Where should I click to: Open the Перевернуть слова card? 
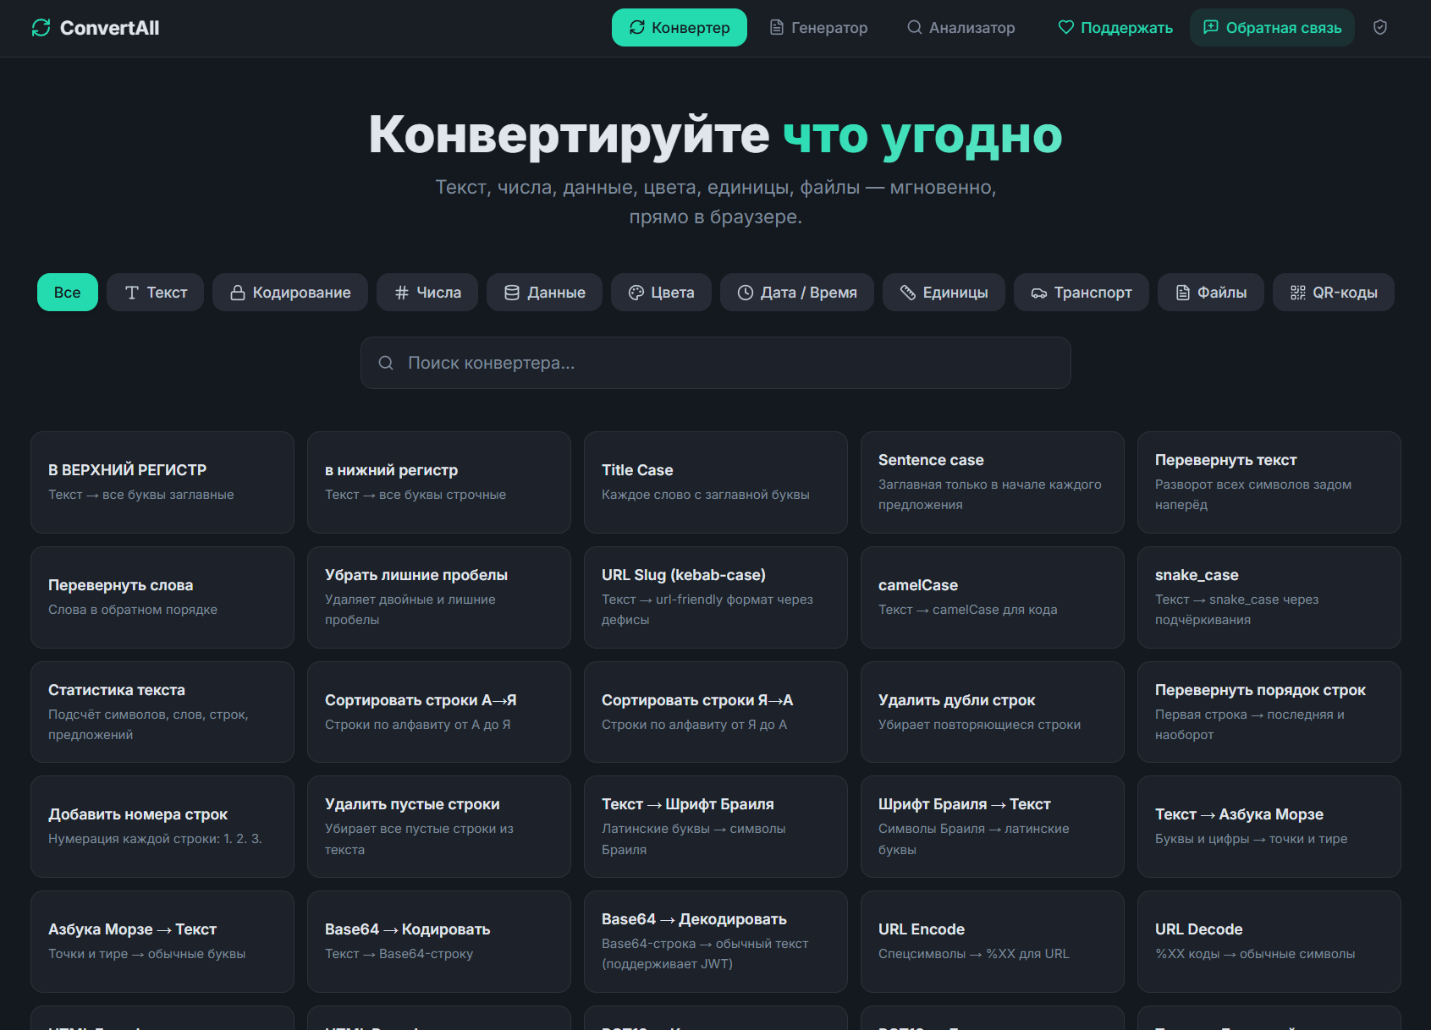pos(162,597)
